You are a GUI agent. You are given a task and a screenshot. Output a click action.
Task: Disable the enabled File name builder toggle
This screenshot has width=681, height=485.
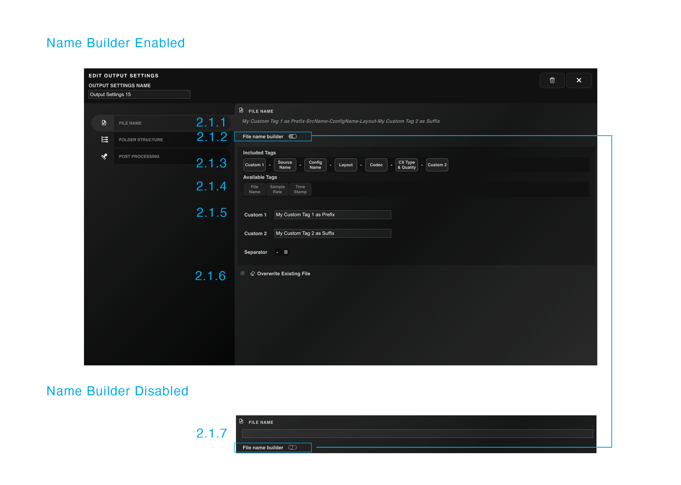pyautogui.click(x=292, y=137)
